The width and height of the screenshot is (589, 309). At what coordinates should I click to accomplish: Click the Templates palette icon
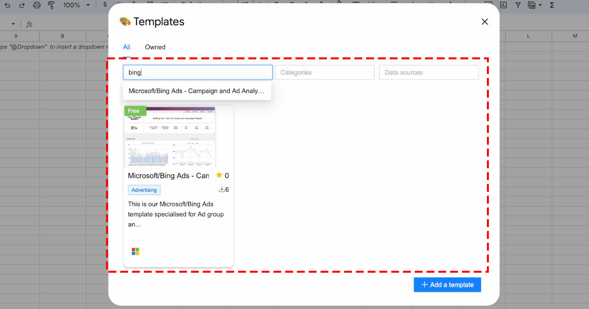tap(125, 22)
